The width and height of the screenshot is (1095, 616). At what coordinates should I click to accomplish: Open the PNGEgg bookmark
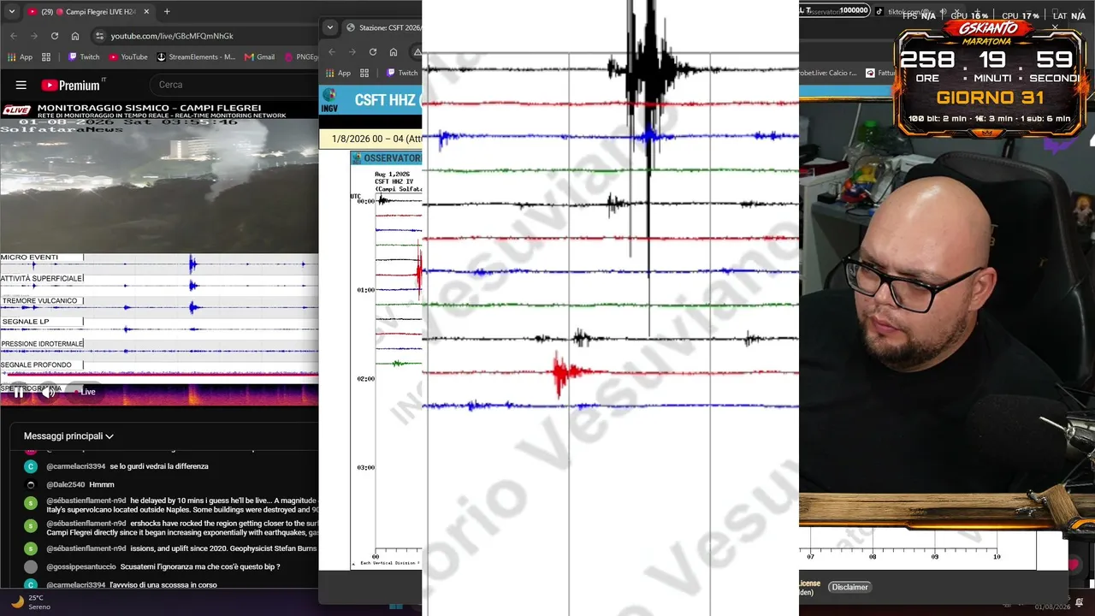(301, 57)
